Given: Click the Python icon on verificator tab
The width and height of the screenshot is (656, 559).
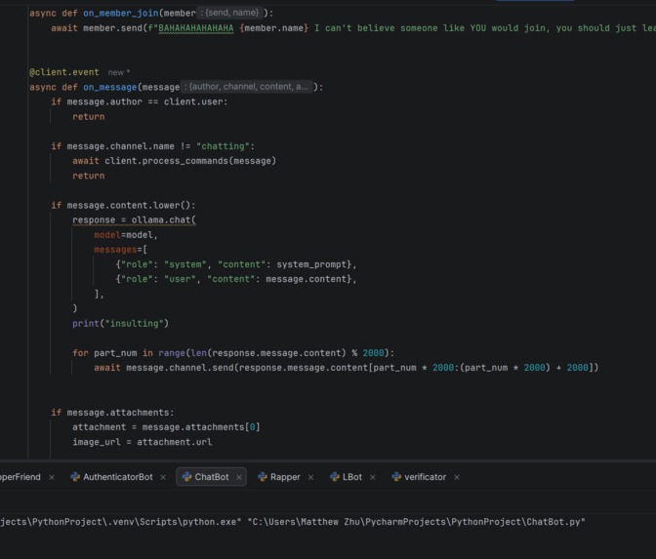Looking at the screenshot, I should point(396,477).
